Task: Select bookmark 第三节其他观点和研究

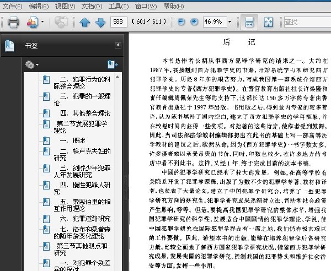Action: tap(81, 249)
